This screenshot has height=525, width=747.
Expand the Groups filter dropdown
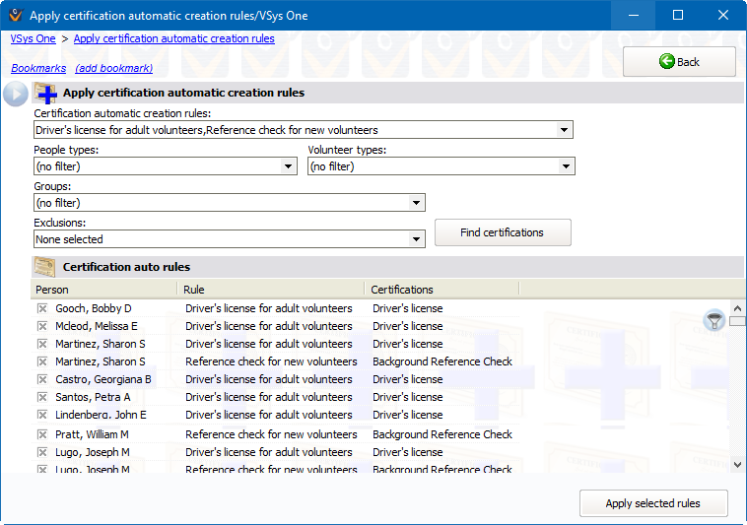(x=416, y=203)
